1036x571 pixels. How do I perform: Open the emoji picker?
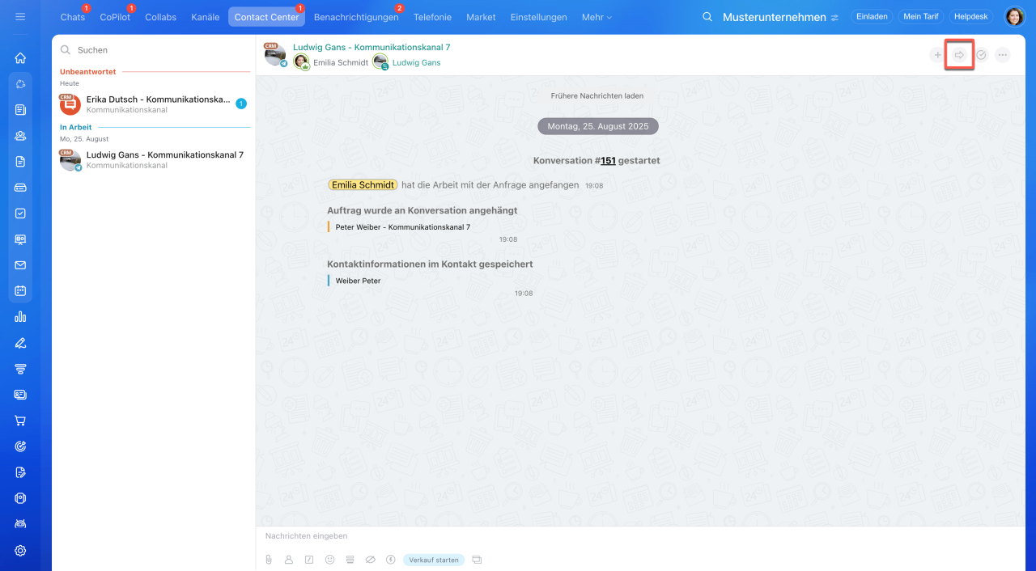pos(329,560)
